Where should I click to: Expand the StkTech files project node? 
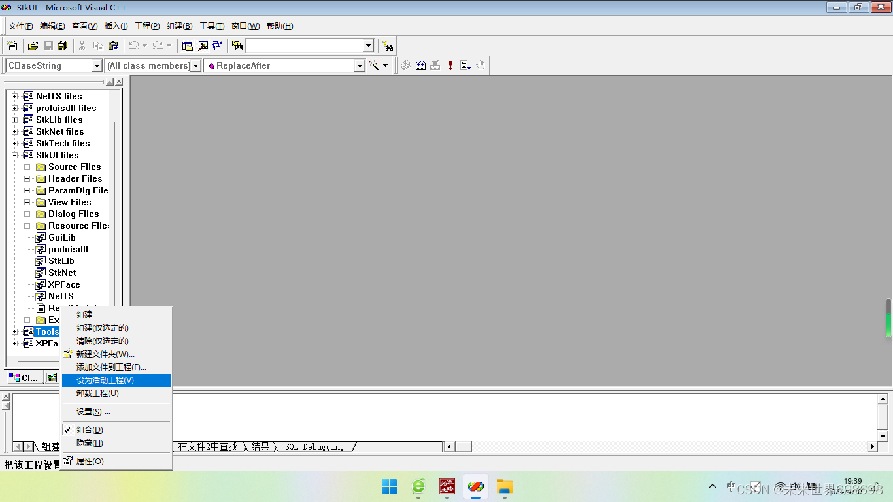pyautogui.click(x=15, y=143)
